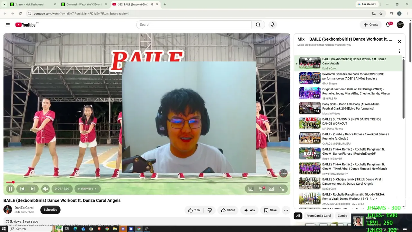Click the Ask Gemini button

click(367, 5)
